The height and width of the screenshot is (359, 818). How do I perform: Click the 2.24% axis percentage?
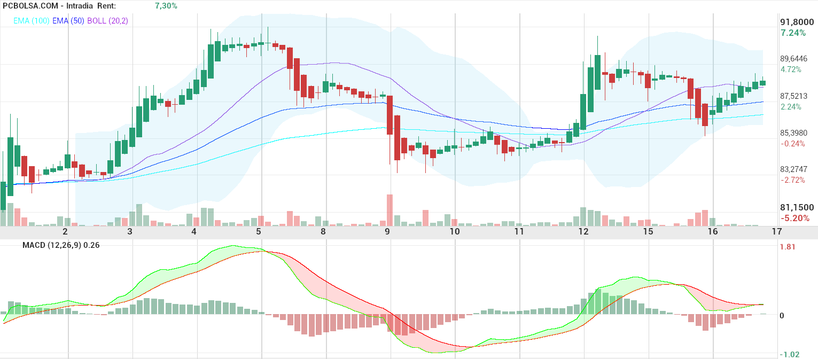[x=791, y=107]
